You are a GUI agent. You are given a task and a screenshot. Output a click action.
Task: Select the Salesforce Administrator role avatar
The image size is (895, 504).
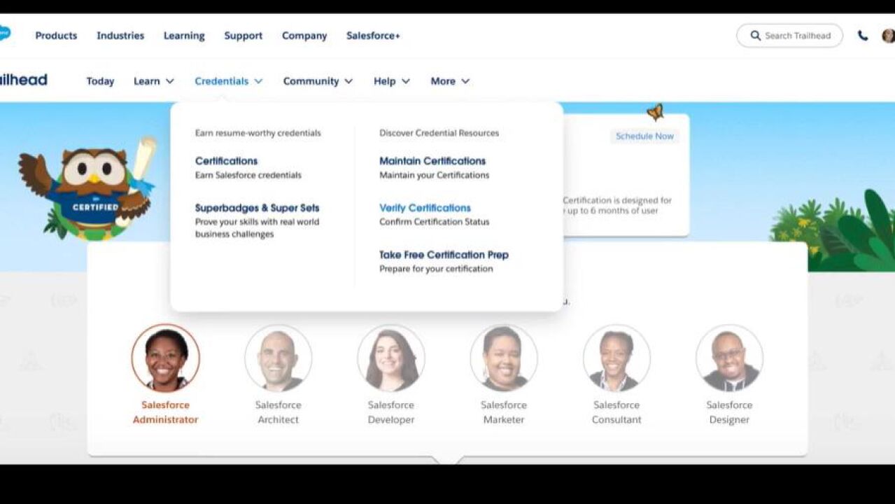pos(165,357)
